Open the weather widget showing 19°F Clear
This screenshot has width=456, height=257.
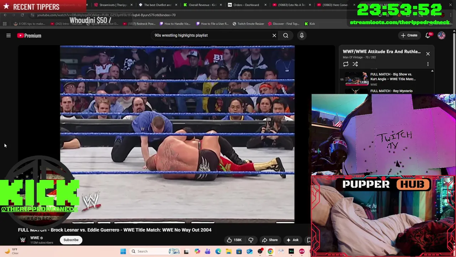coord(11,251)
